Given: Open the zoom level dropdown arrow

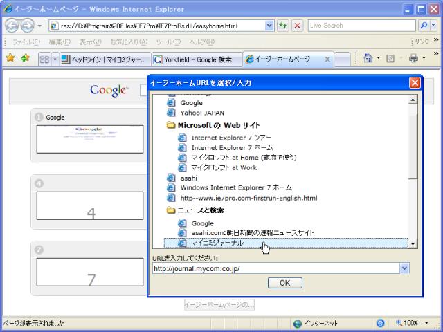Looking at the screenshot, I should tap(426, 323).
